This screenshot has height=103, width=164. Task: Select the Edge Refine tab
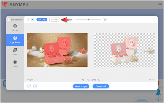click(x=15, y=40)
